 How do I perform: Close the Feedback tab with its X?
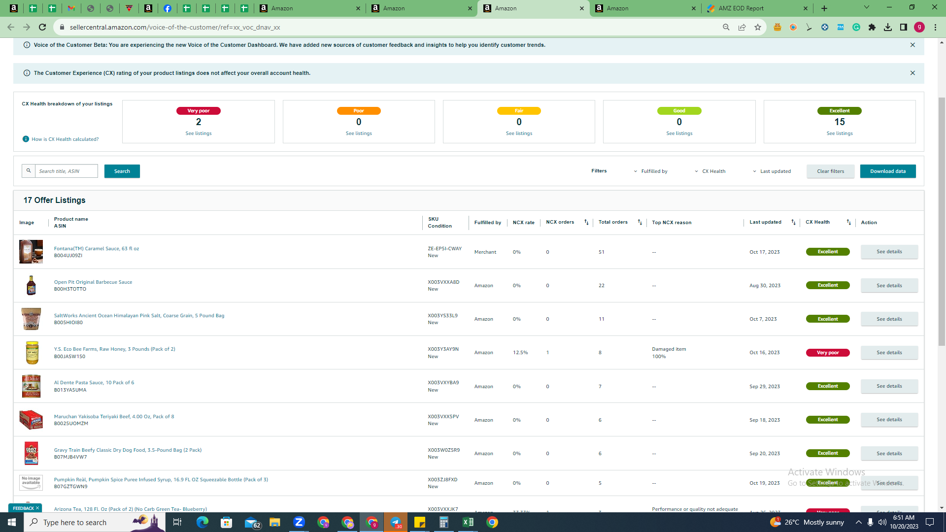tap(37, 508)
